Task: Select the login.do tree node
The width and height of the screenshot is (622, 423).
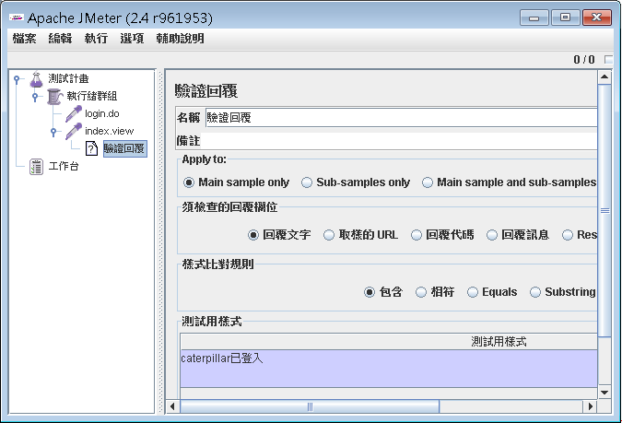Action: coord(102,113)
